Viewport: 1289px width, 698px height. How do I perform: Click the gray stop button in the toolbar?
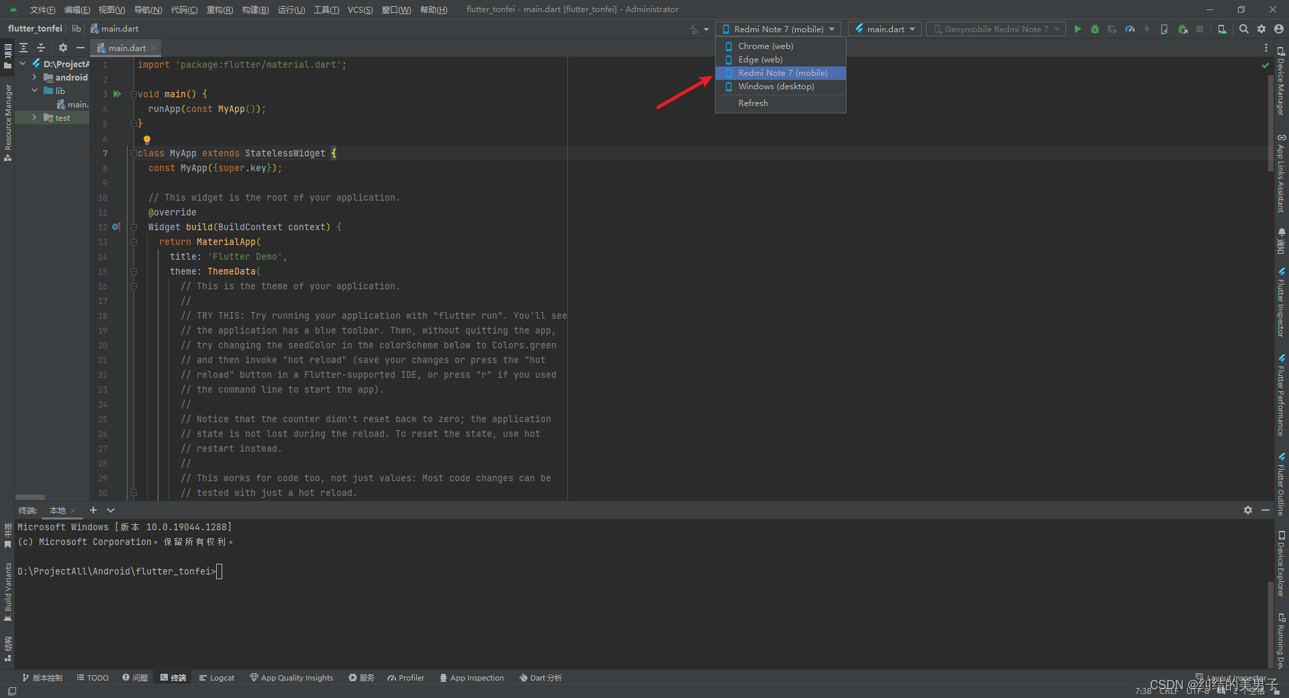pyautogui.click(x=1200, y=29)
